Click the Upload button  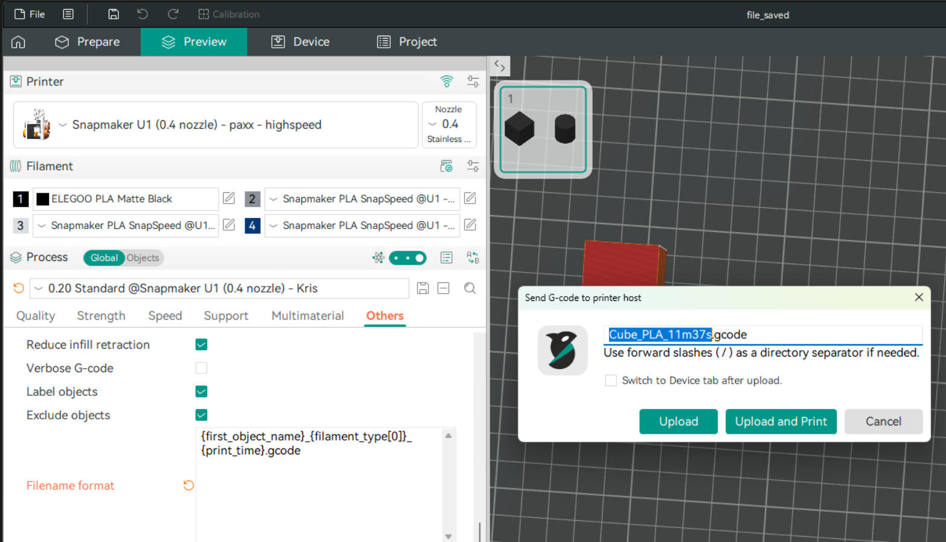[678, 422]
